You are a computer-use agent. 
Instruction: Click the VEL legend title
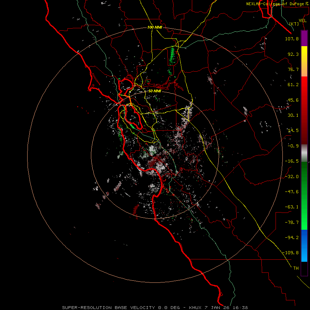pos(302,21)
